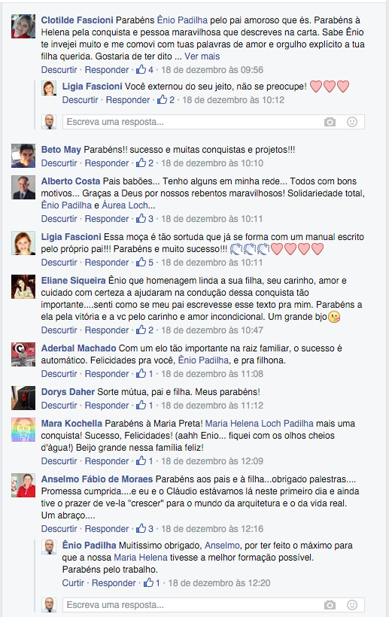Open Mara Kochella's profile name
Image resolution: width=389 pixels, height=617 pixels.
(x=71, y=424)
